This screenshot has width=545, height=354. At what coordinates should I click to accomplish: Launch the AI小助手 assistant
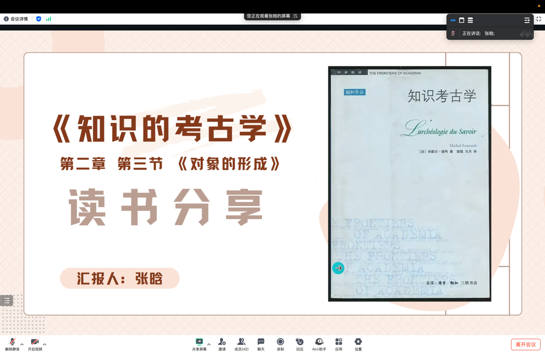pyautogui.click(x=319, y=344)
